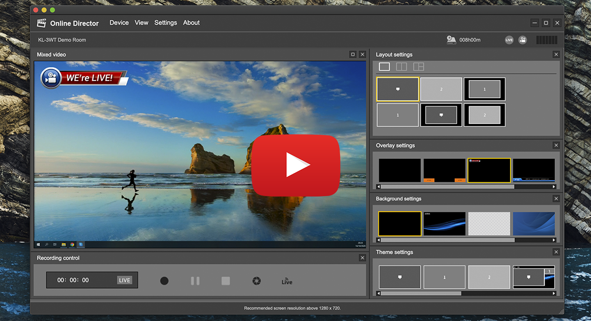Choose the black-bordered presentation layout thumbnail
This screenshot has width=591, height=321.
click(x=441, y=115)
